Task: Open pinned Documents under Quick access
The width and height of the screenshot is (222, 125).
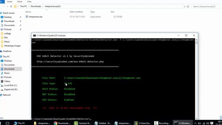Action: (x=9, y=25)
